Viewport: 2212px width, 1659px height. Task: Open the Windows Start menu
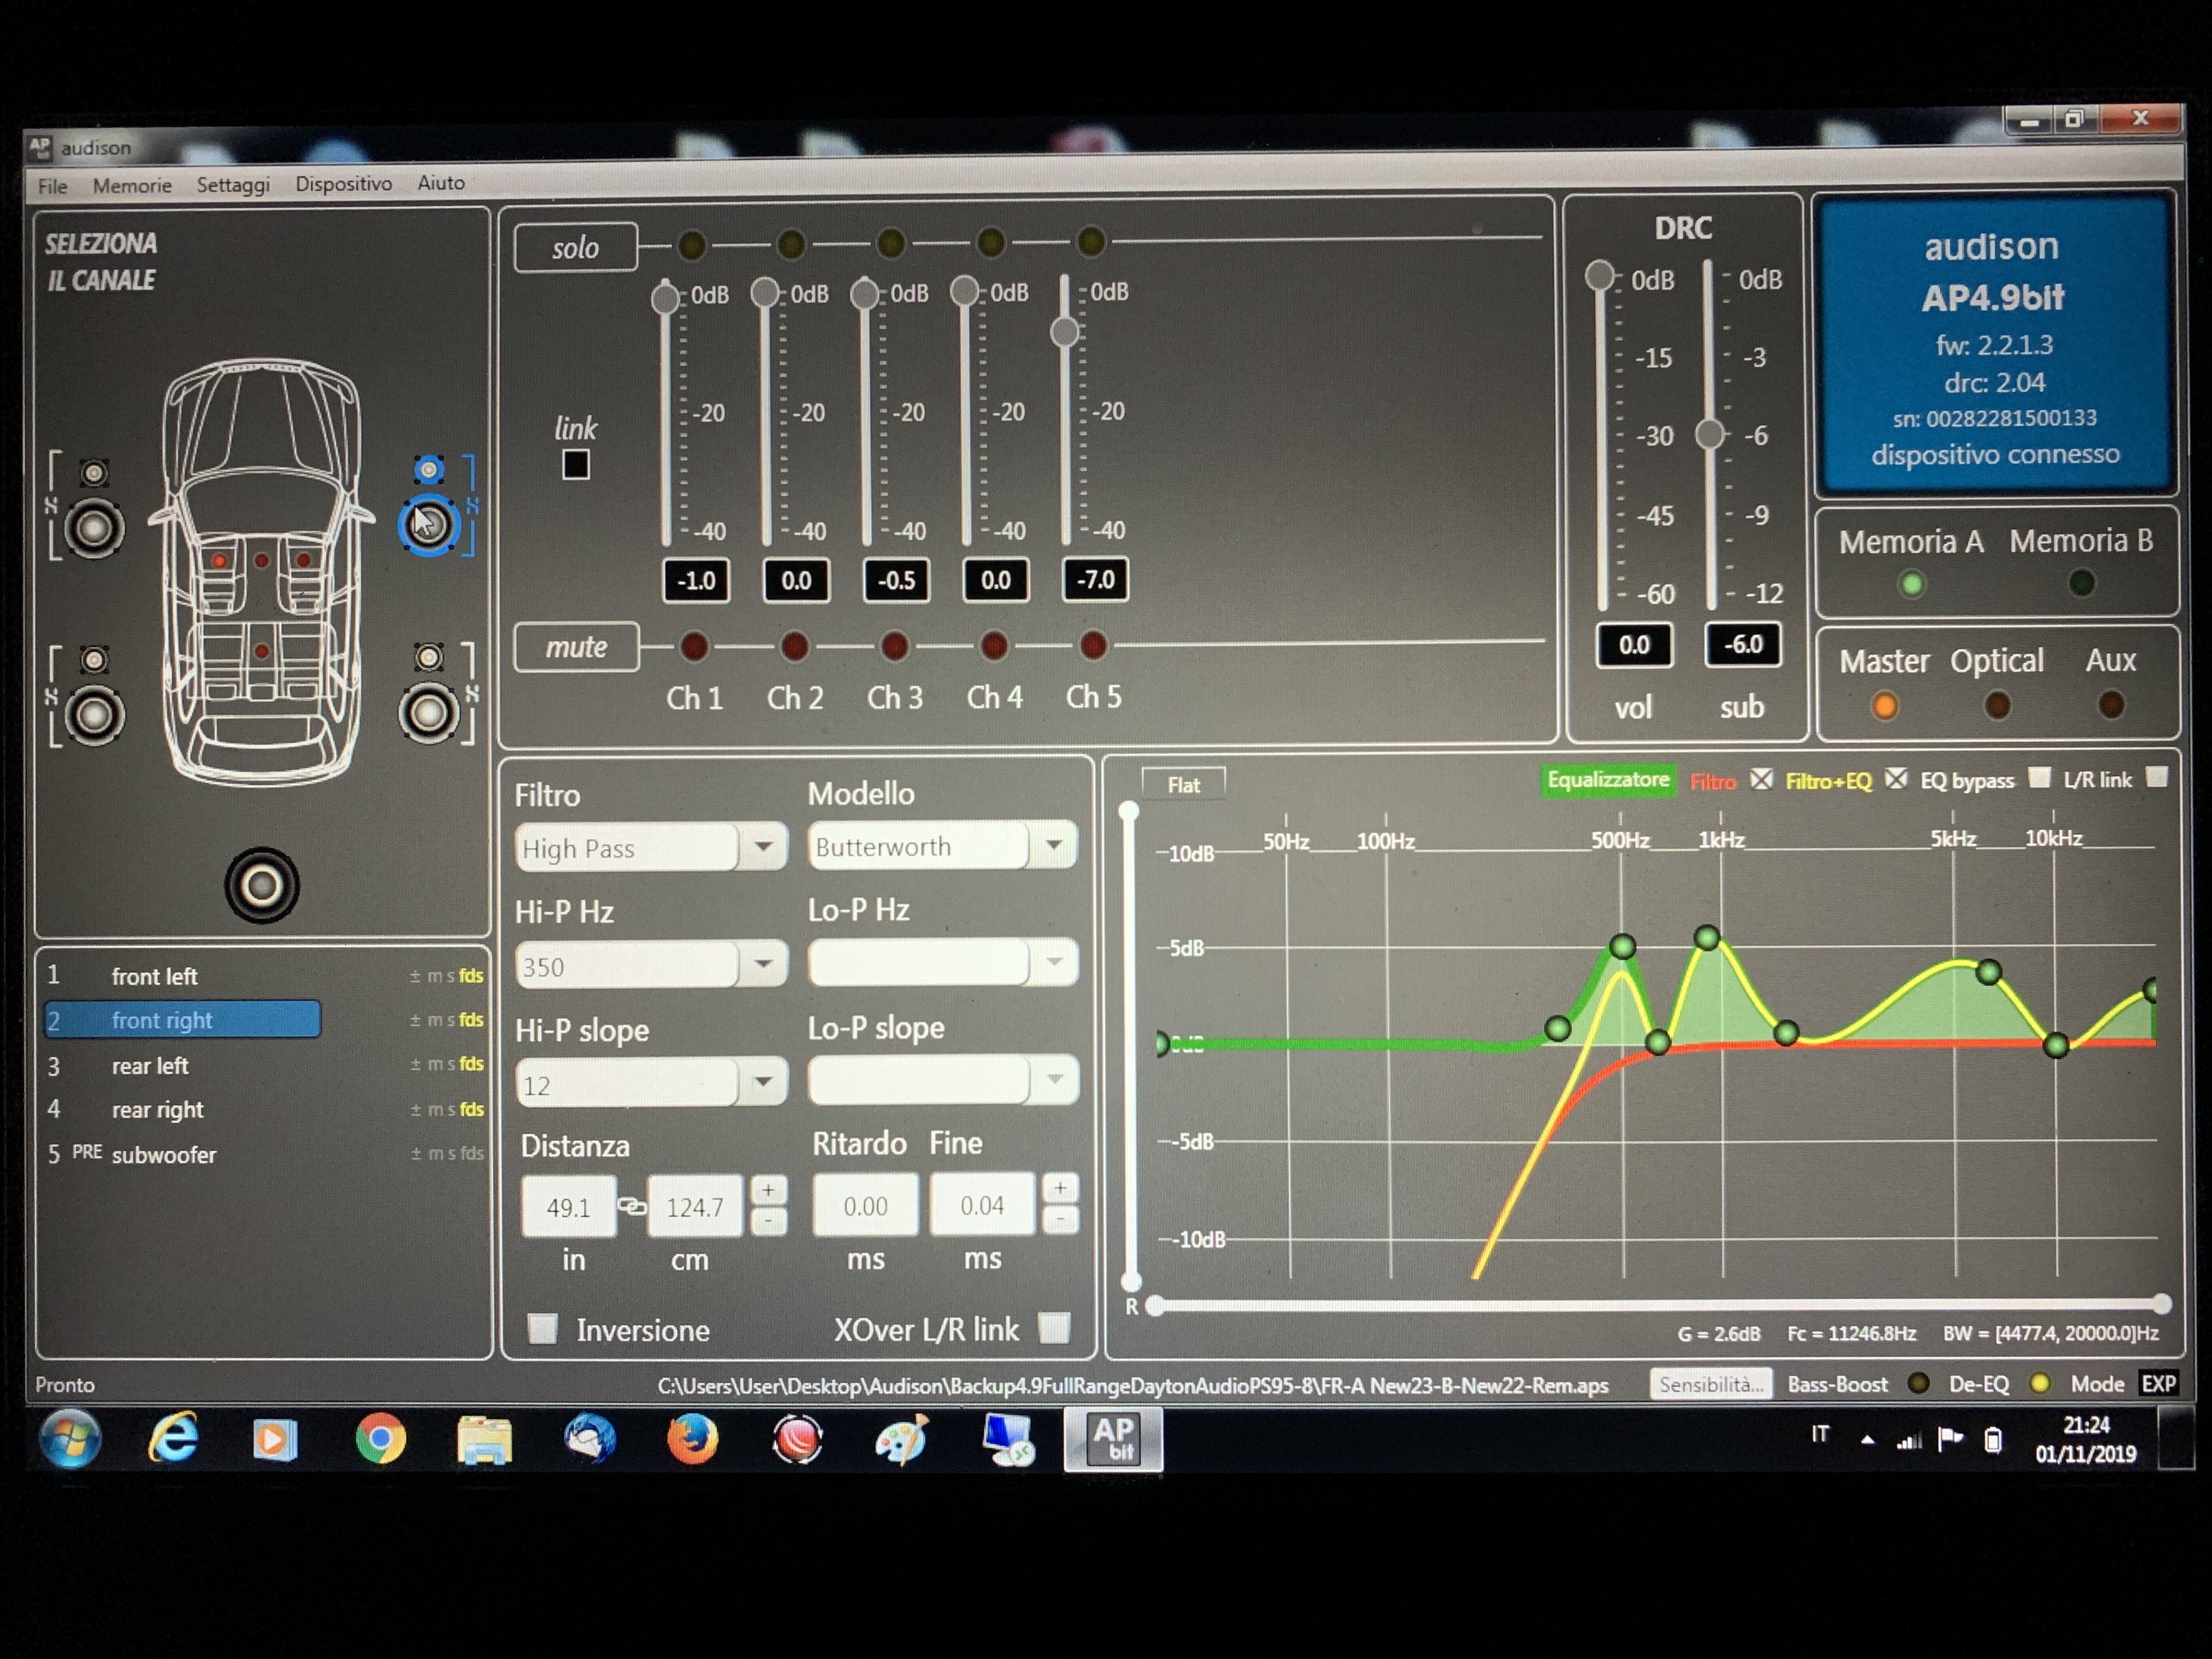click(x=70, y=1439)
